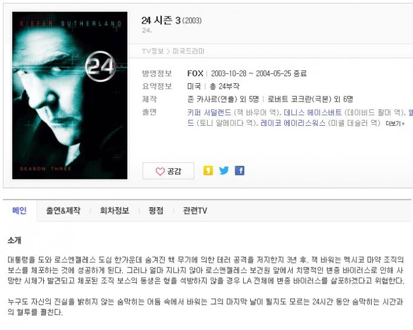Click the heart icon beside 공감
413x330 pixels.
coord(160,171)
